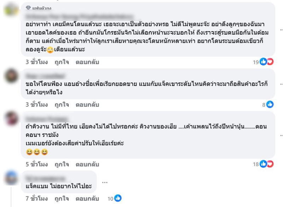Click the avatar beside the แจ็คแบม comment
This screenshot has width=283, height=207.
tap(12, 178)
